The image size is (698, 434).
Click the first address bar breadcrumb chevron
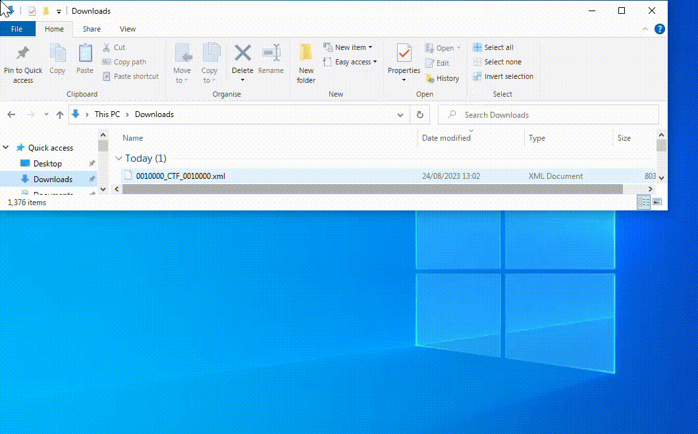click(x=87, y=114)
